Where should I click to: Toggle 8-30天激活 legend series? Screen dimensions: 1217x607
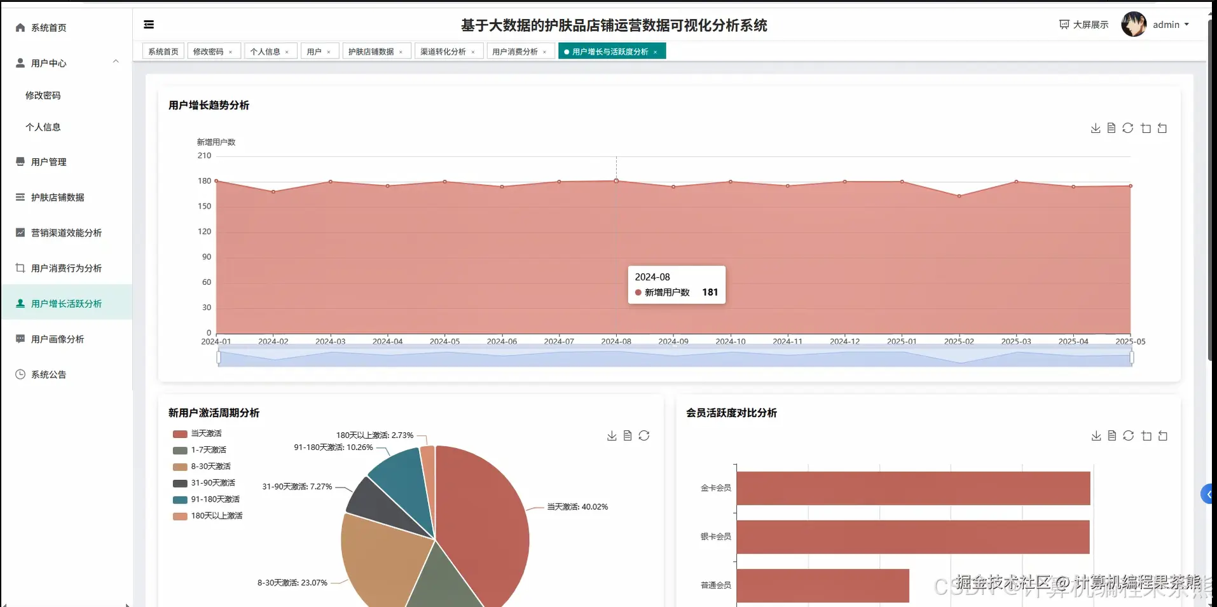[x=202, y=467]
